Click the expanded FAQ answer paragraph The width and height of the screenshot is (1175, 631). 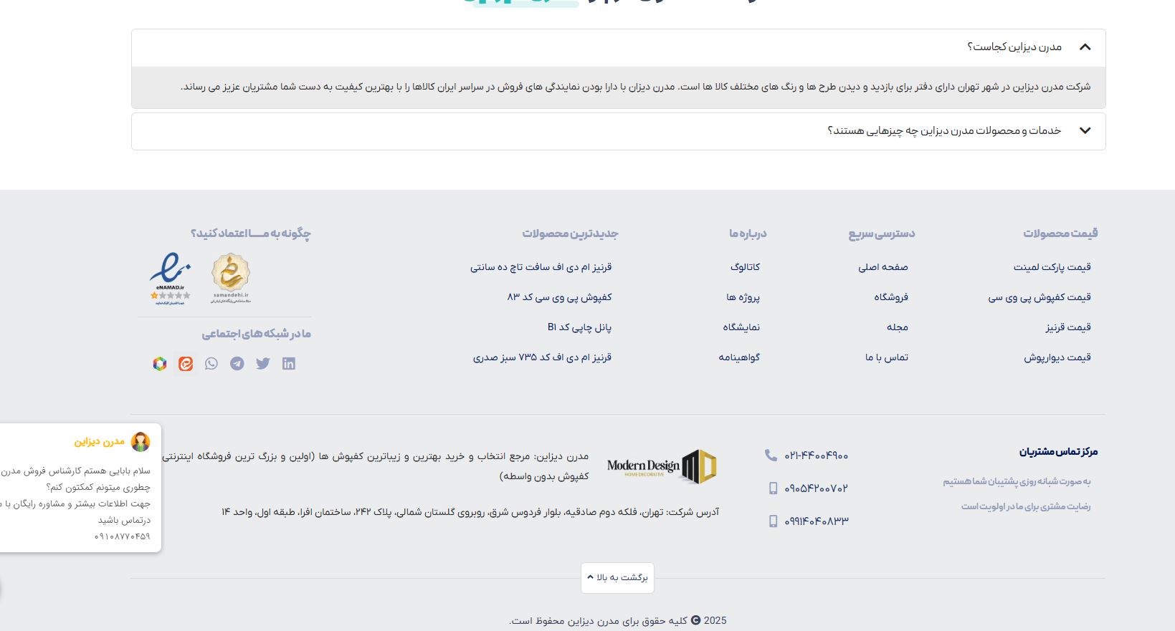pos(635,87)
